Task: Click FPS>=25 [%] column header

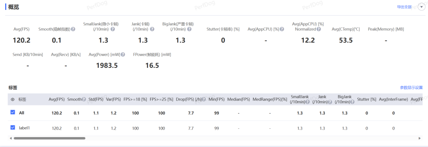Action: point(162,99)
